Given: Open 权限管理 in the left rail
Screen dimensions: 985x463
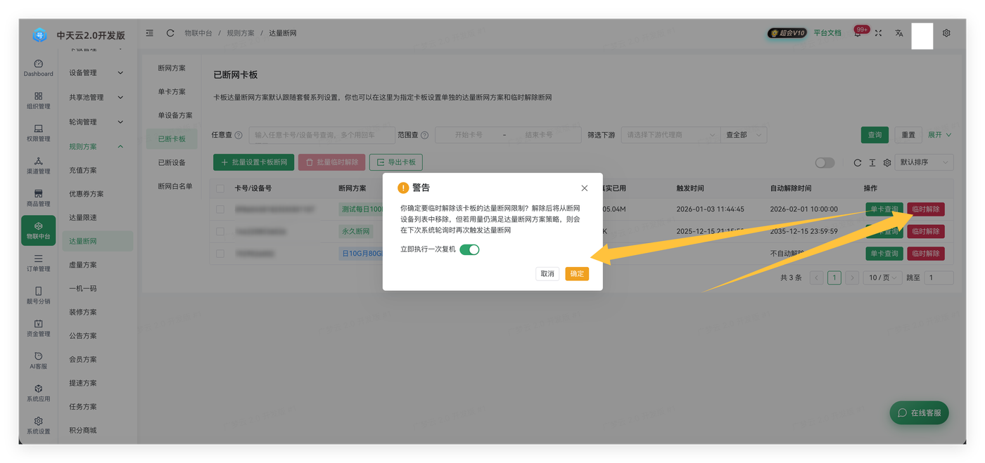Looking at the screenshot, I should (x=38, y=133).
